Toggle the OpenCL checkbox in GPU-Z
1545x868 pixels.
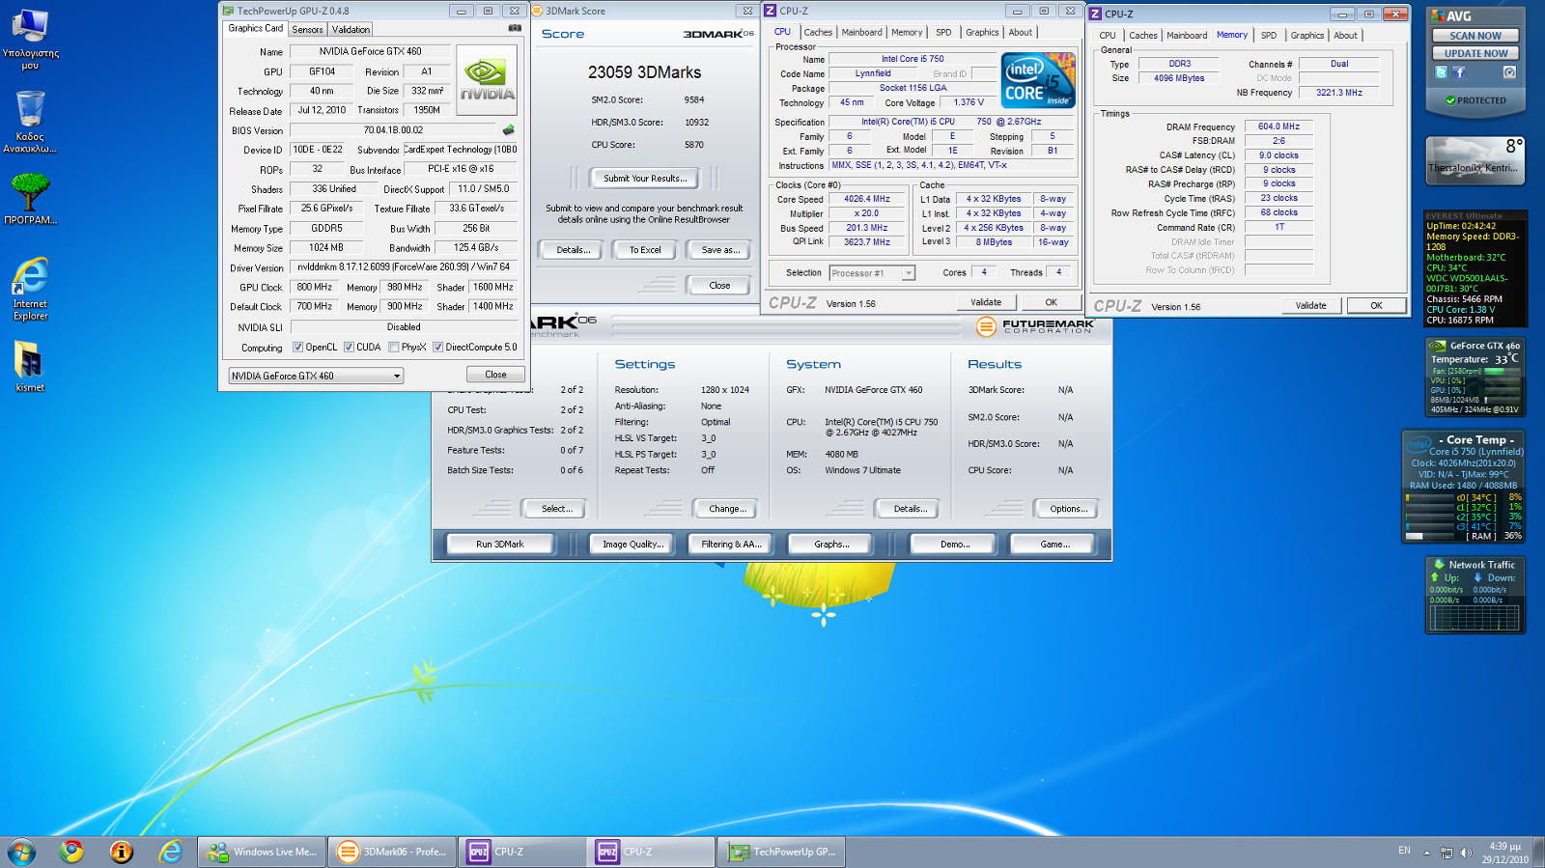(x=298, y=348)
